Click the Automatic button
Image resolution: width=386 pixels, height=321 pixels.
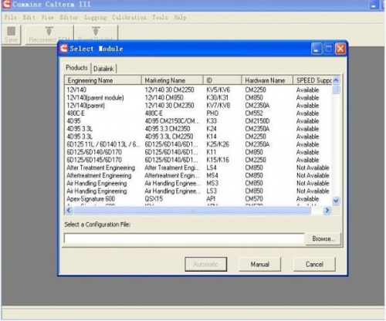pos(205,264)
